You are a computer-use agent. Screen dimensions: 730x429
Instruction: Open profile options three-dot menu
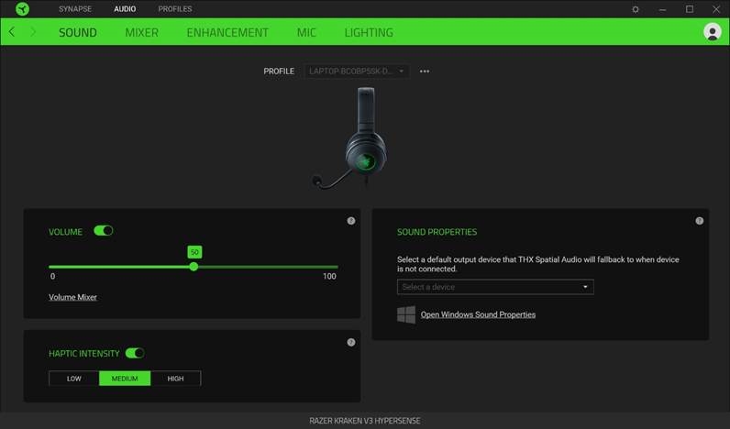pos(425,71)
